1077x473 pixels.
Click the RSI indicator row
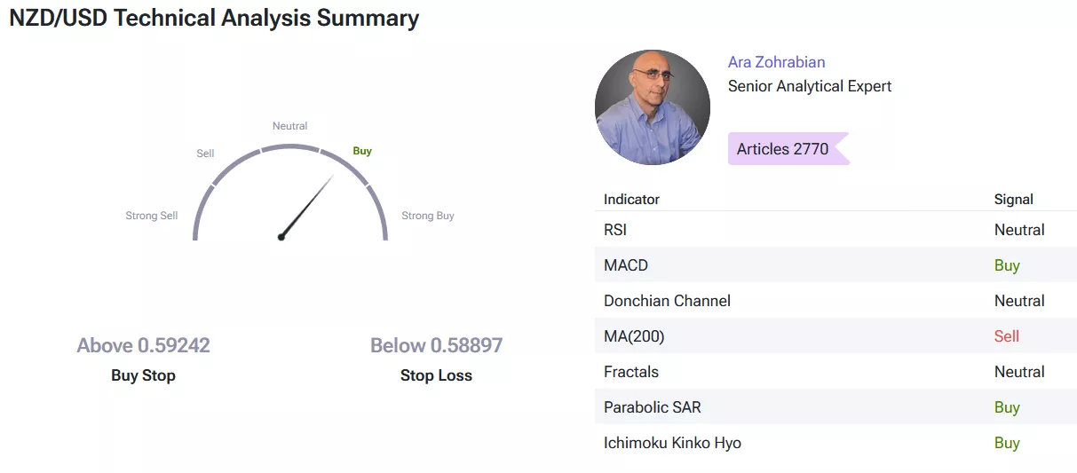point(835,230)
